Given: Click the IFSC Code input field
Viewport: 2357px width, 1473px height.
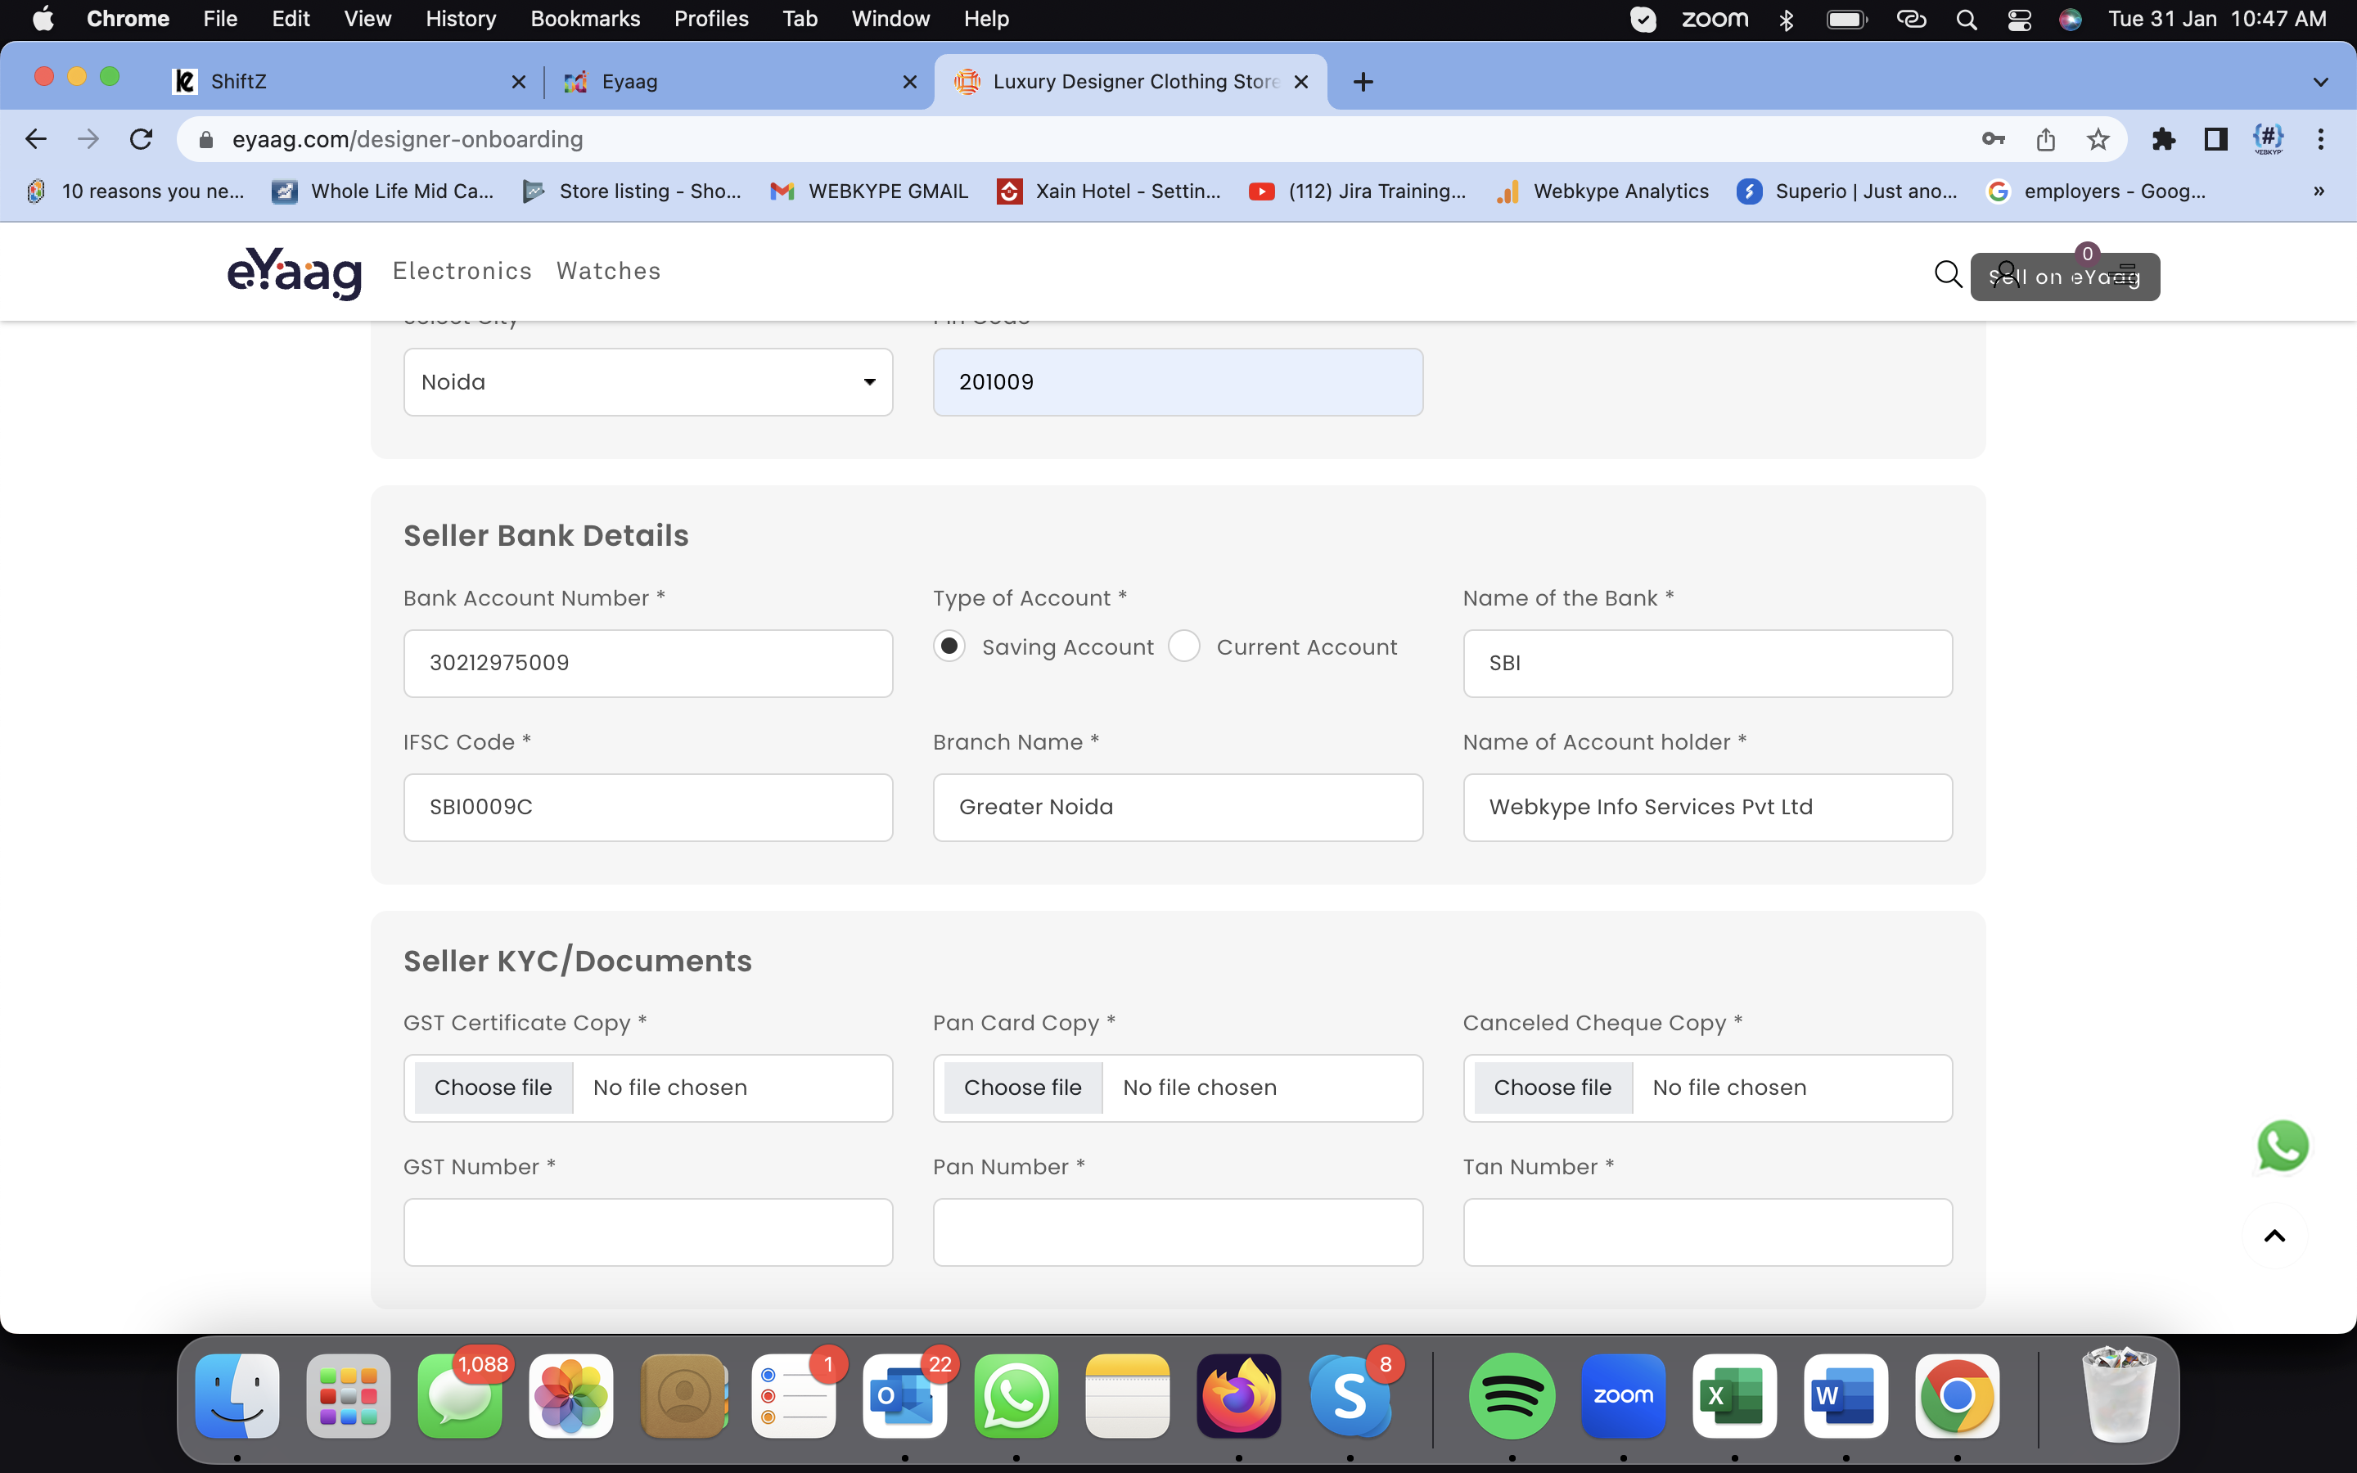Looking at the screenshot, I should (647, 807).
